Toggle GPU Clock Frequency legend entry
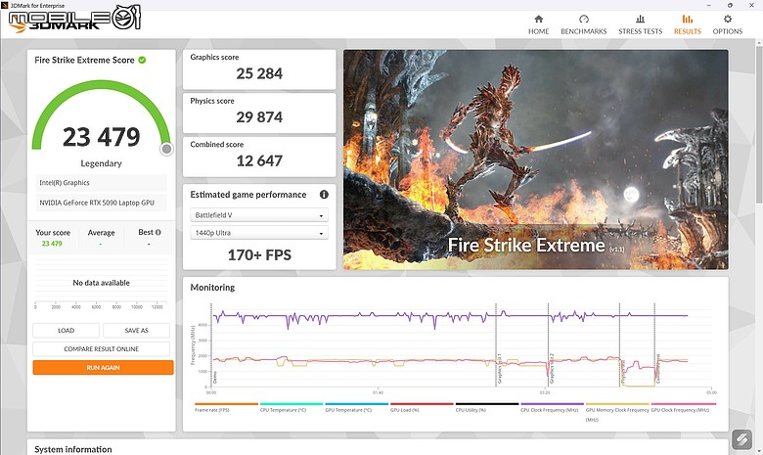 click(x=683, y=407)
